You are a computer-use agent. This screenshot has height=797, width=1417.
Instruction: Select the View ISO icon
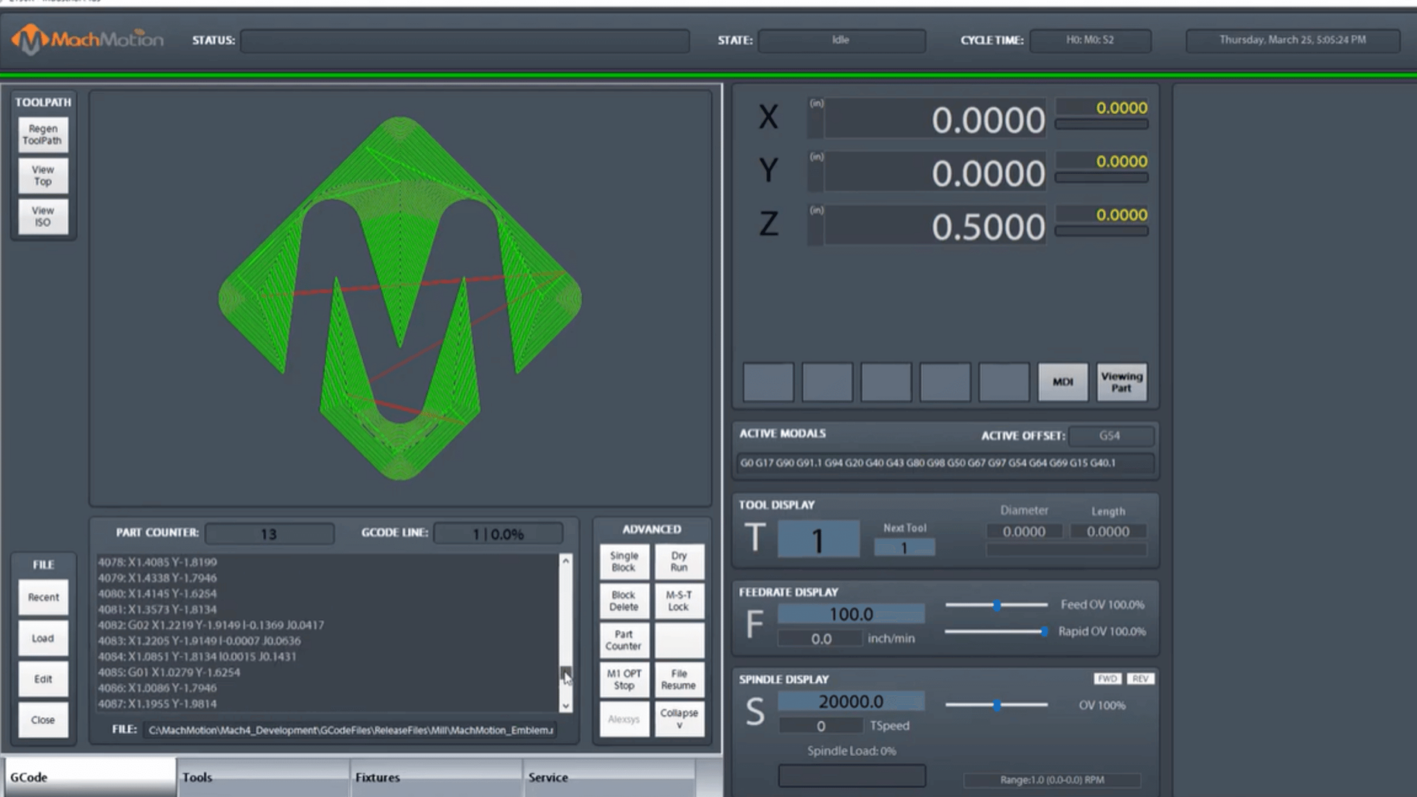pos(42,216)
